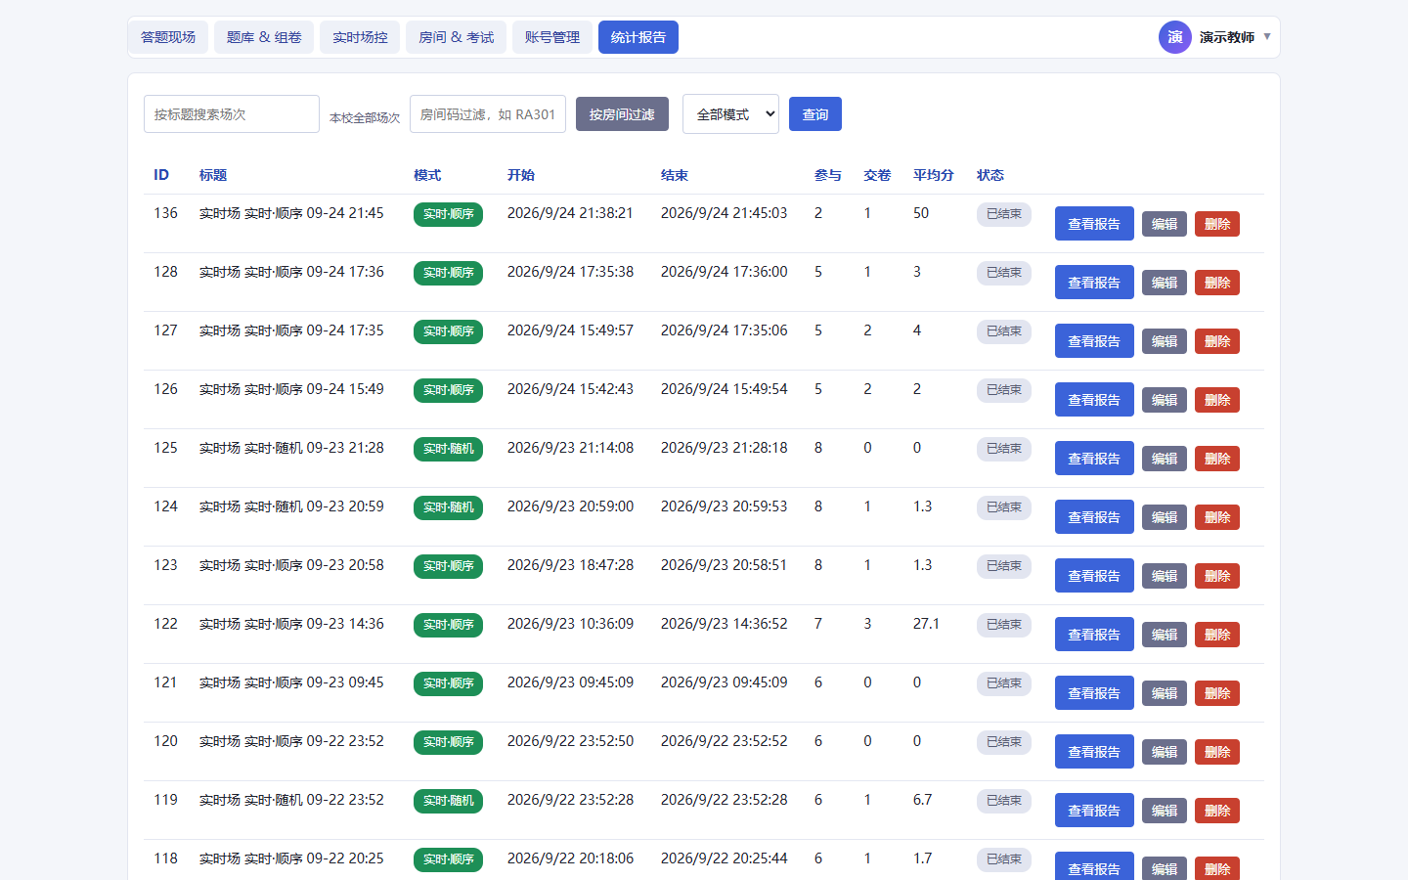The height and width of the screenshot is (880, 1408).
Task: Delete session ID 125
Action: pos(1217,459)
